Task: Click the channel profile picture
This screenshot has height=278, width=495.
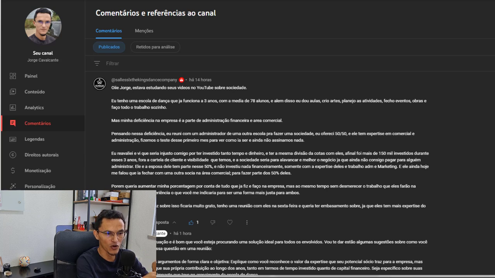Action: point(43,26)
